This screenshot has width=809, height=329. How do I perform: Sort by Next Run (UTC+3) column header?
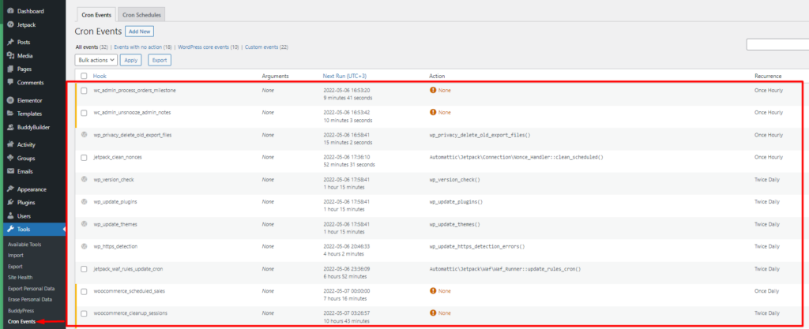(x=344, y=76)
